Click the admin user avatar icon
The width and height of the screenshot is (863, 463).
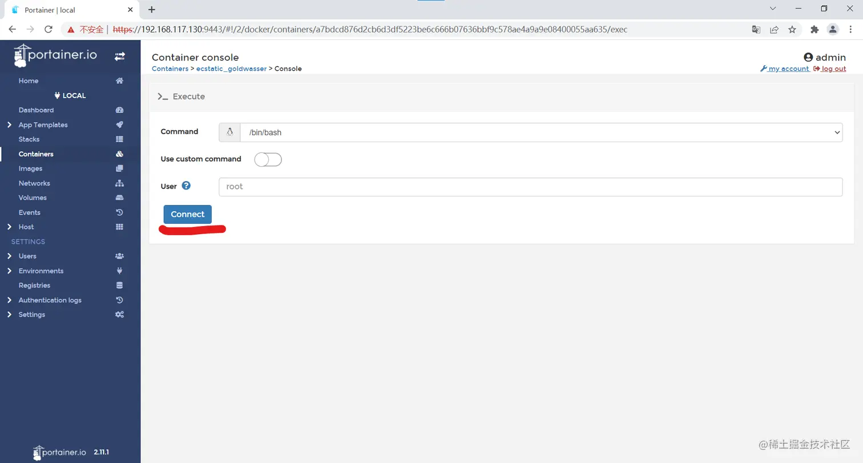(x=808, y=57)
